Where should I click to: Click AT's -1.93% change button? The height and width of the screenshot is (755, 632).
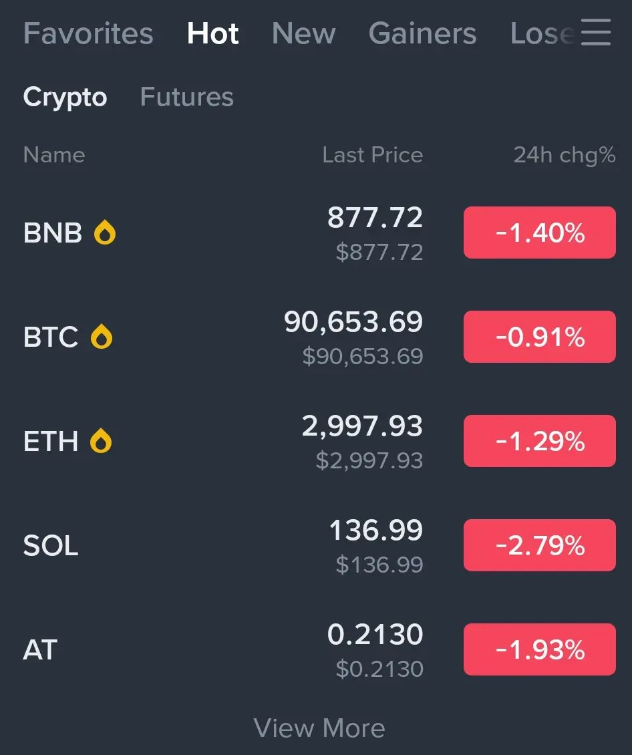[539, 650]
